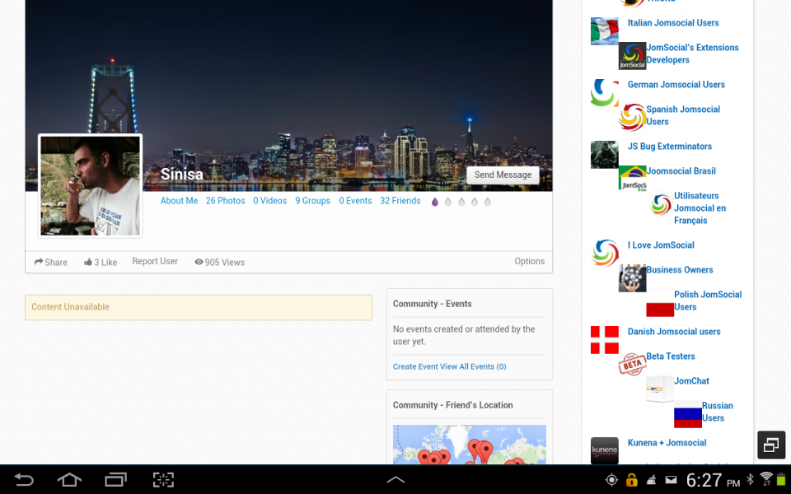Tap the lock notification icon in status bar

click(x=631, y=480)
